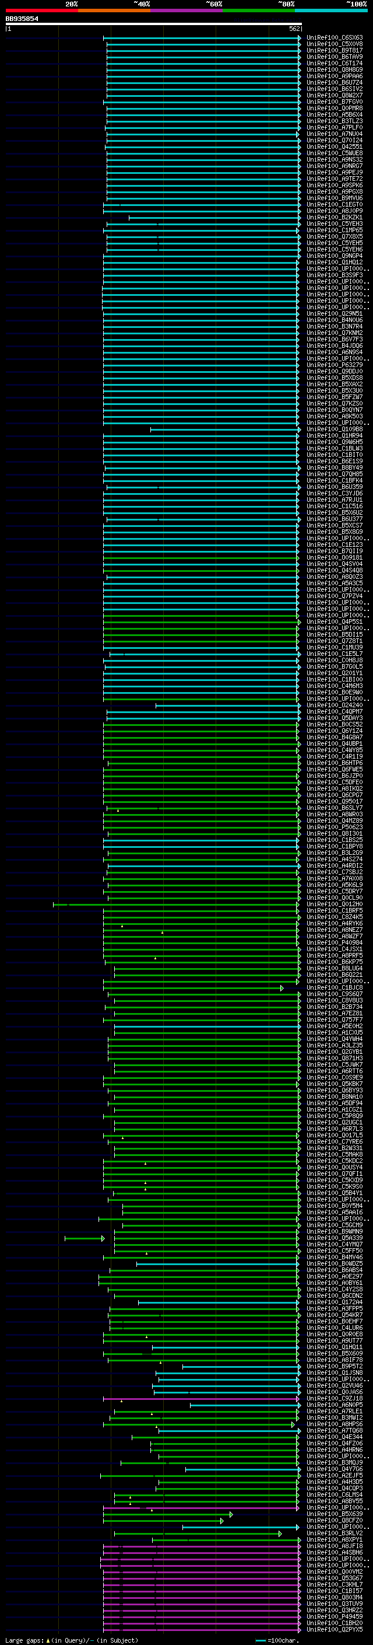Select the UniRef100_B4G8A7 label
373x1645 pixels.
[x=335, y=738]
